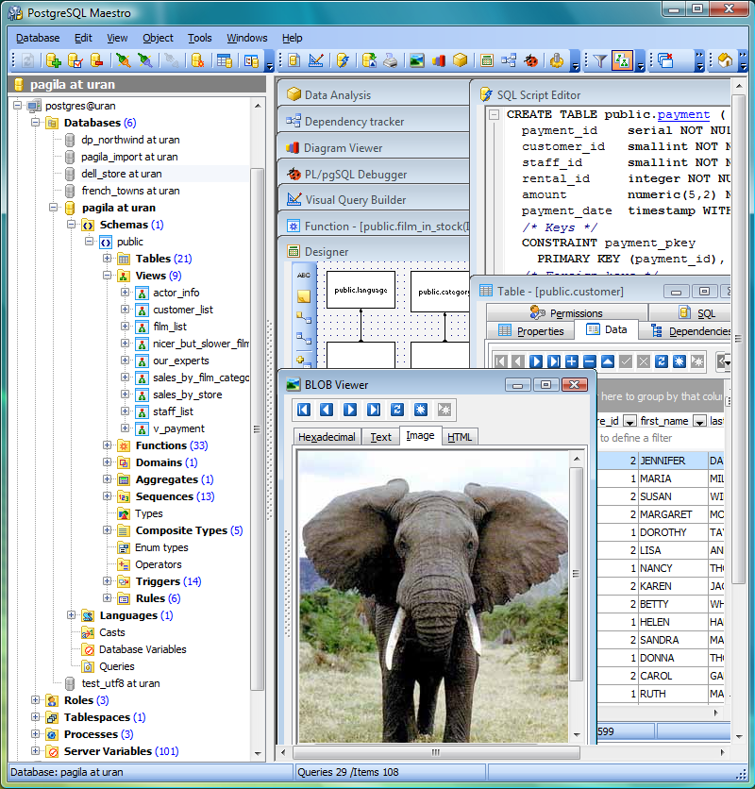Click the printer icon in the main toolbar

tap(390, 60)
